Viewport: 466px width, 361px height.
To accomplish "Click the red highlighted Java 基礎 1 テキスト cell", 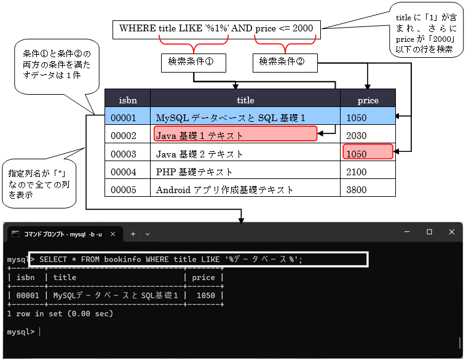I will pyautogui.click(x=235, y=135).
